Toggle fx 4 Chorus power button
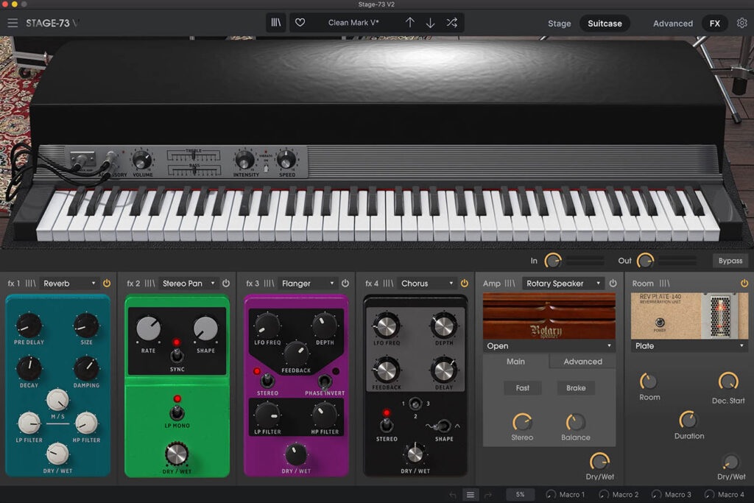 click(x=465, y=284)
